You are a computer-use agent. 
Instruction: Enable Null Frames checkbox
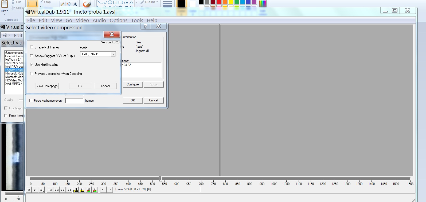click(32, 47)
